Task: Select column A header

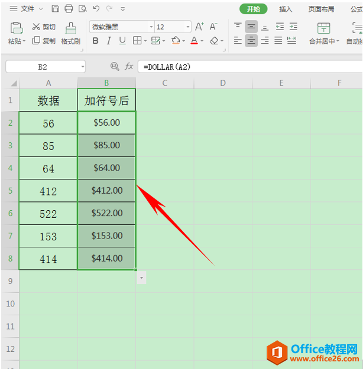Action: (48, 83)
